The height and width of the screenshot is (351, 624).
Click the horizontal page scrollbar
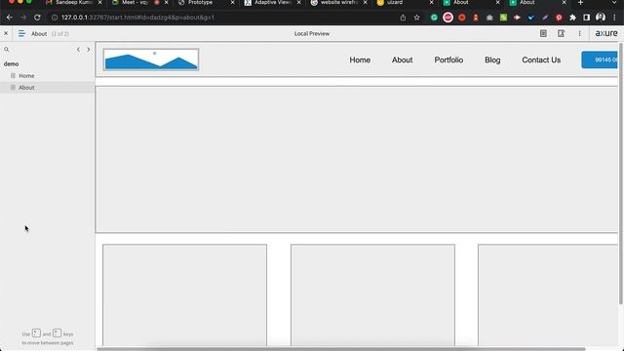coord(341,349)
